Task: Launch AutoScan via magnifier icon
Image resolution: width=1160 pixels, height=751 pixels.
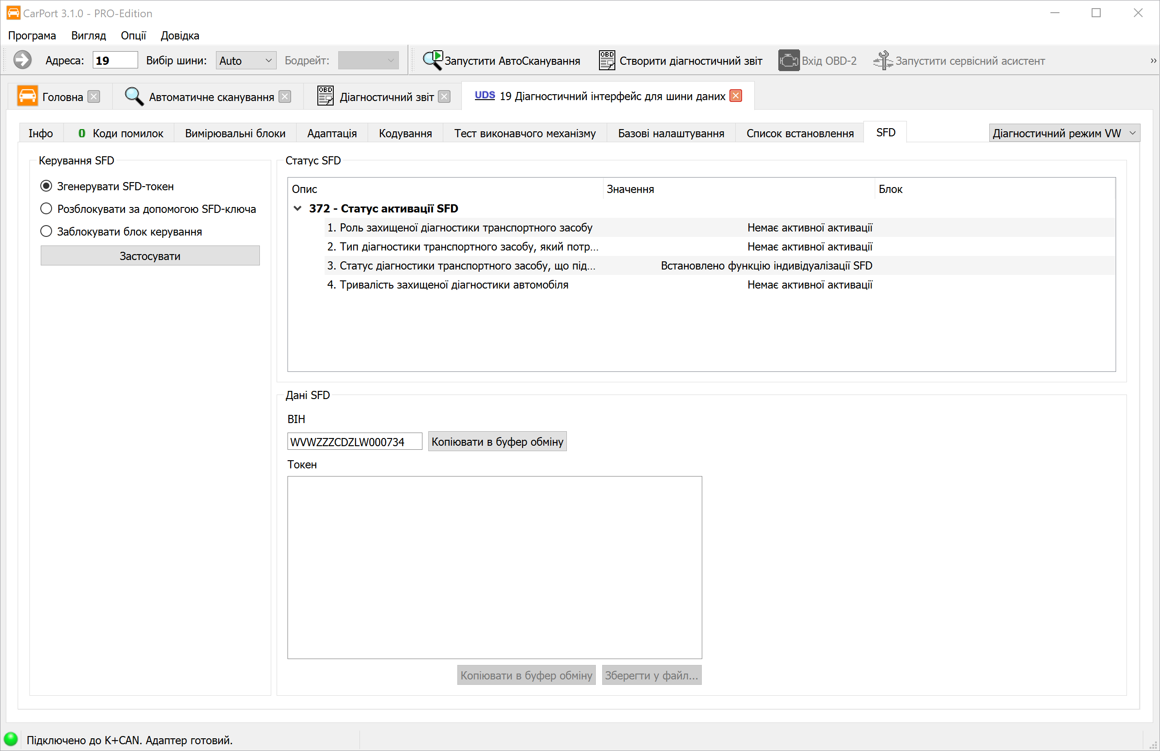Action: (432, 61)
